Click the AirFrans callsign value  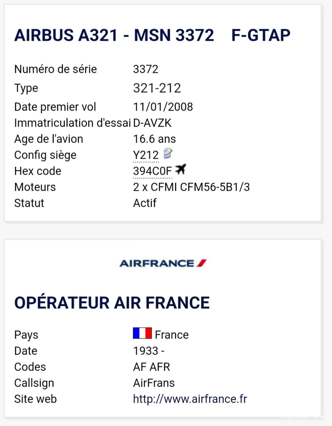click(154, 383)
